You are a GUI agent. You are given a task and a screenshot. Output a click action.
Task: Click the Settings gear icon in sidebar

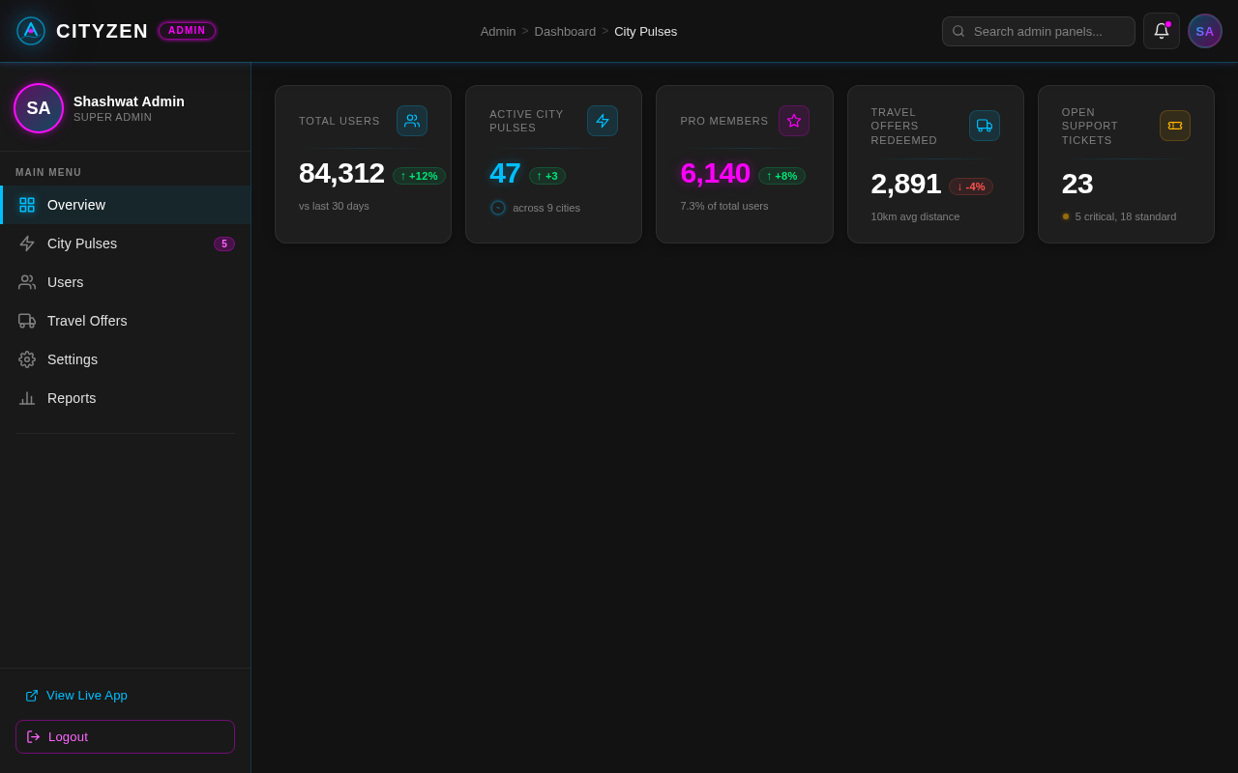[x=27, y=359]
